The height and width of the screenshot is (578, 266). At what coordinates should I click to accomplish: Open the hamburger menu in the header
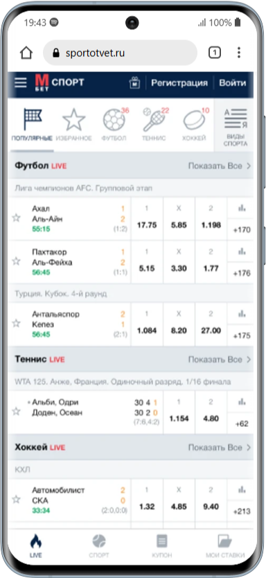pyautogui.click(x=21, y=82)
